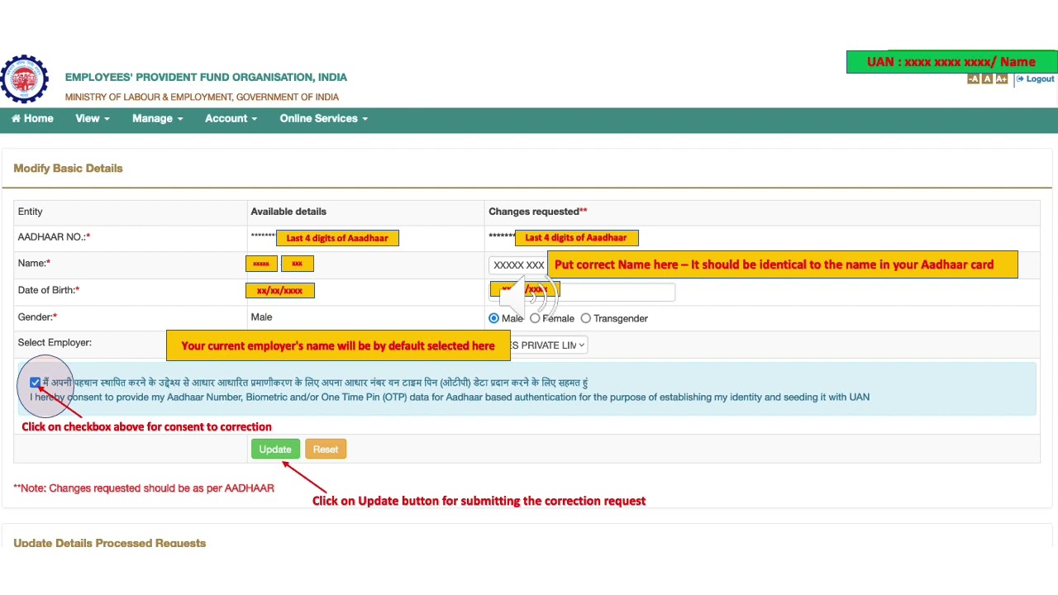Click the Ministry of Labour & Employment subtitle

202,97
